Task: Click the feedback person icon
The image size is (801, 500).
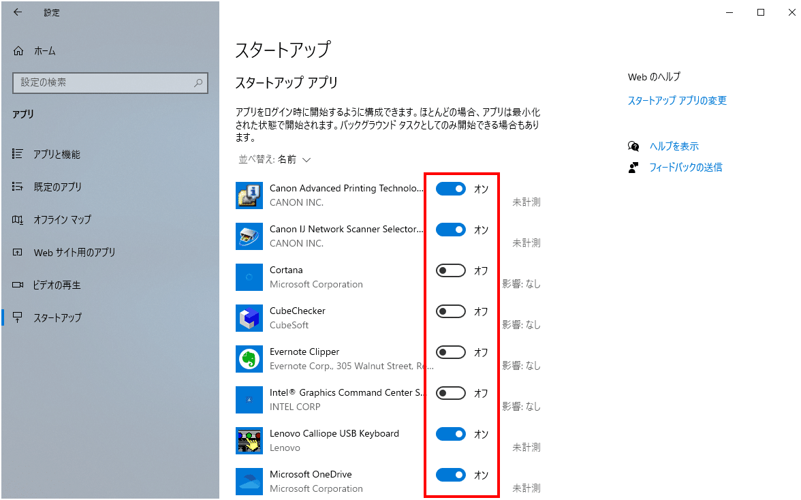Action: coord(633,168)
